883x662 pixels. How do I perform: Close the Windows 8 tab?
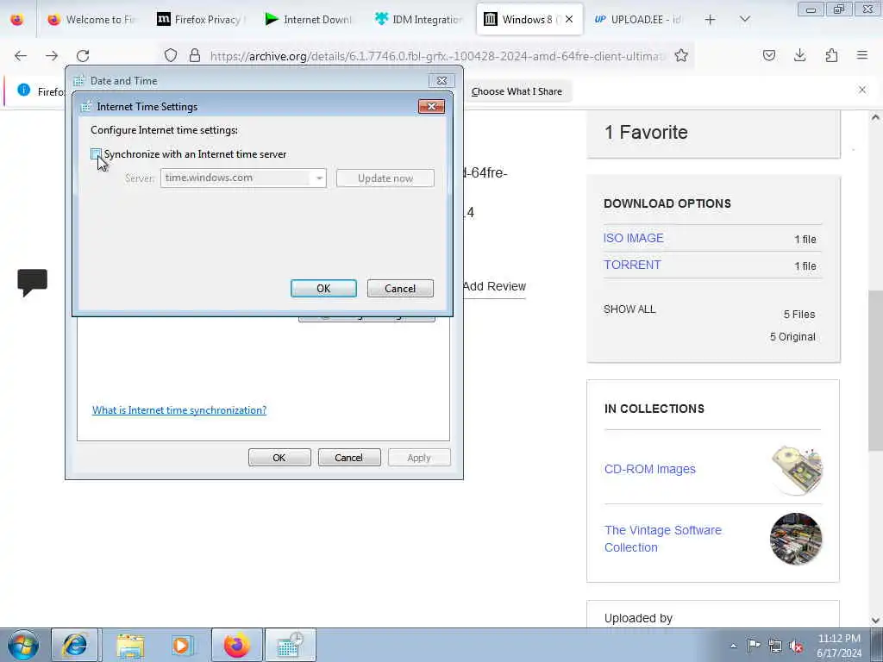tap(569, 20)
